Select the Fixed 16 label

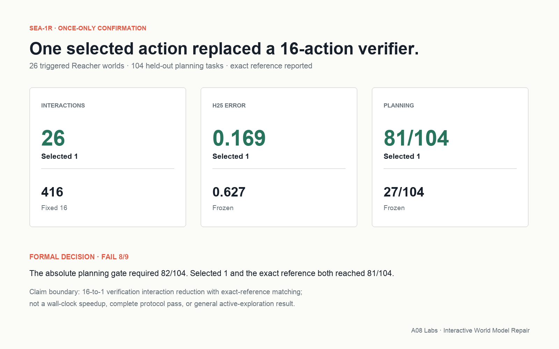[x=54, y=208]
